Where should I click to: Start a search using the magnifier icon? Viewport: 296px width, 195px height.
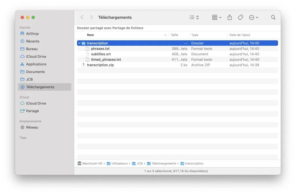point(273,17)
